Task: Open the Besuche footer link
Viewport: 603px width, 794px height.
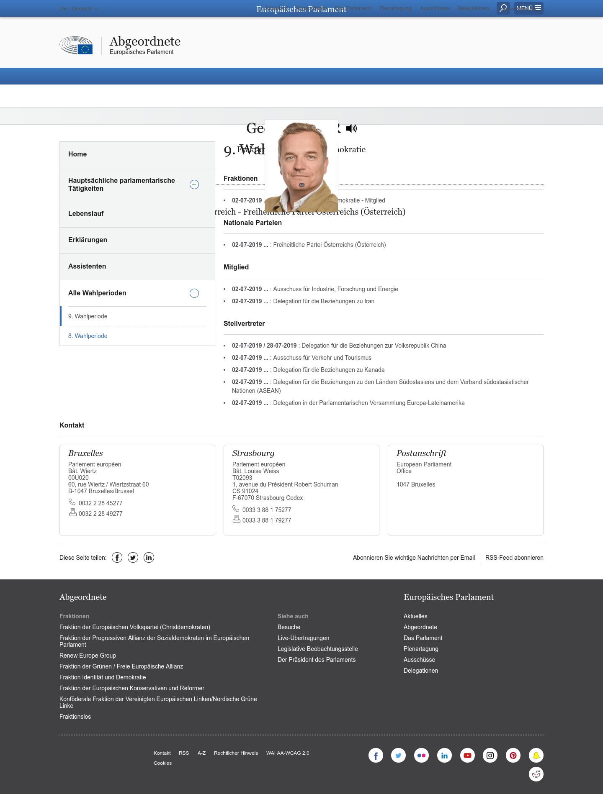Action: 289,627
